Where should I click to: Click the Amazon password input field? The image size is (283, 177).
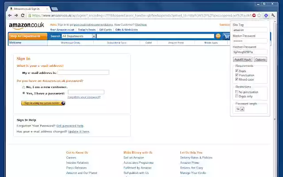point(86,92)
